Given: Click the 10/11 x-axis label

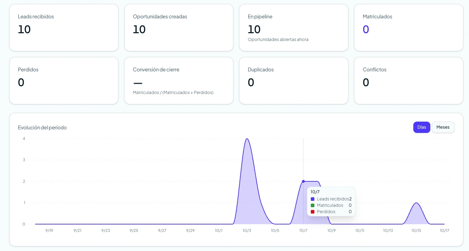Looking at the screenshot, I should [x=360, y=230].
